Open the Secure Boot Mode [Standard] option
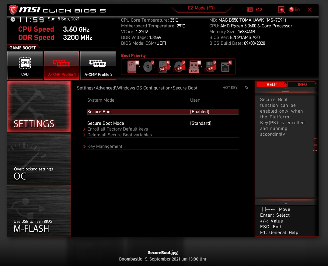The width and height of the screenshot is (328, 266). pos(163,123)
